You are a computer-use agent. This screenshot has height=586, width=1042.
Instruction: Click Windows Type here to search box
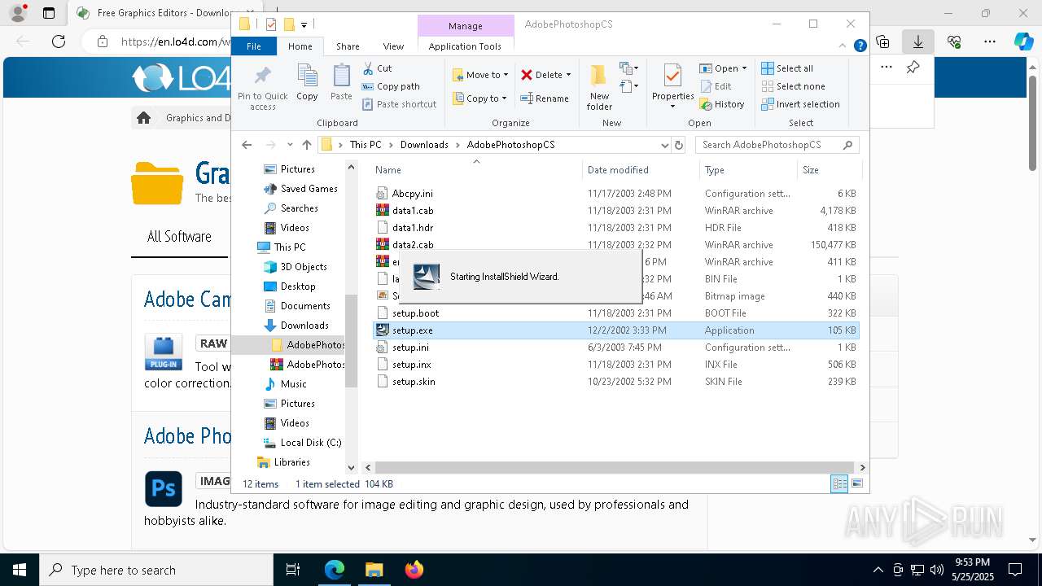click(x=156, y=570)
